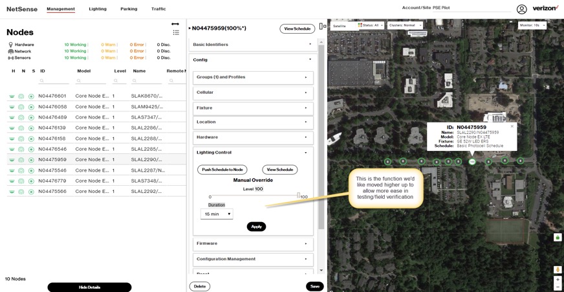Click sensor status icon for node N04476546
Screen dimensions: 564x292
pos(31,149)
